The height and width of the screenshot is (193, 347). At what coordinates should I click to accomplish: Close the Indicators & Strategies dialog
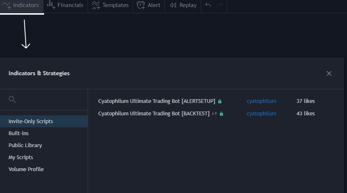329,74
